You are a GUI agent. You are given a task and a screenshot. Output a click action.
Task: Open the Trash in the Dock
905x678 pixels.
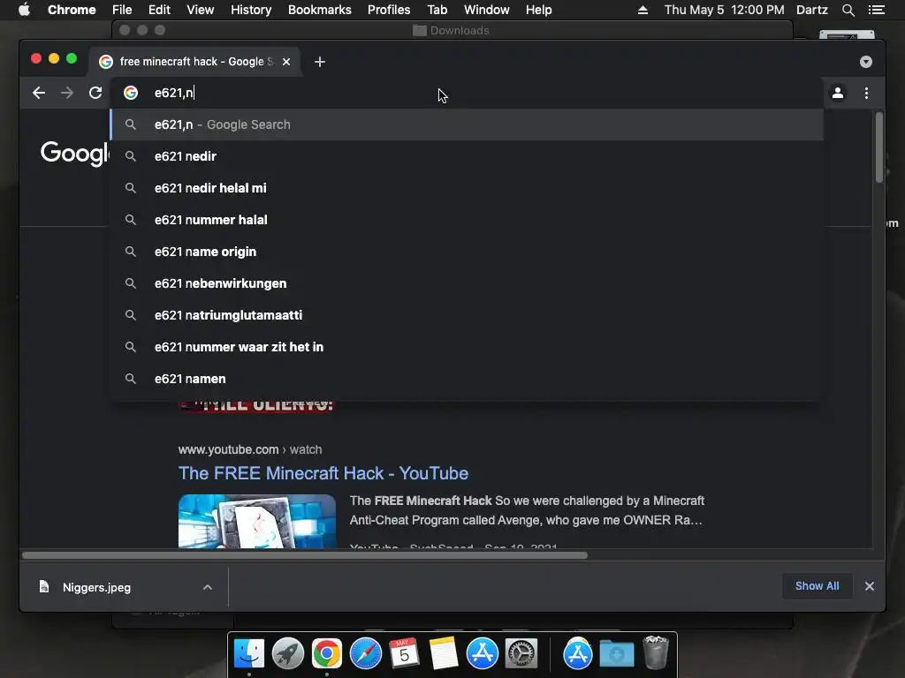point(656,652)
